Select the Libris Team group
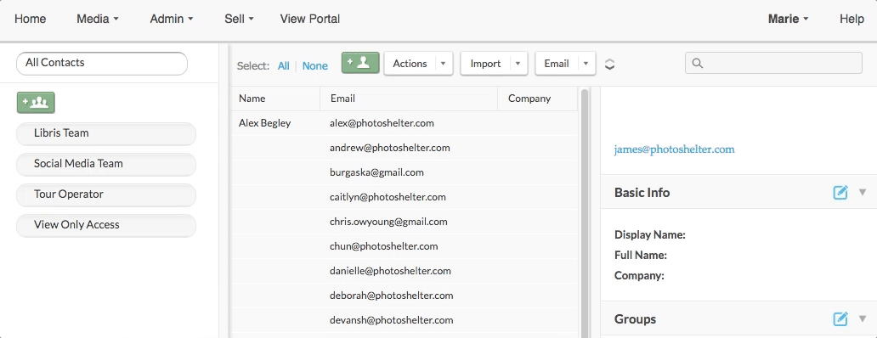877x338 pixels. (x=106, y=133)
